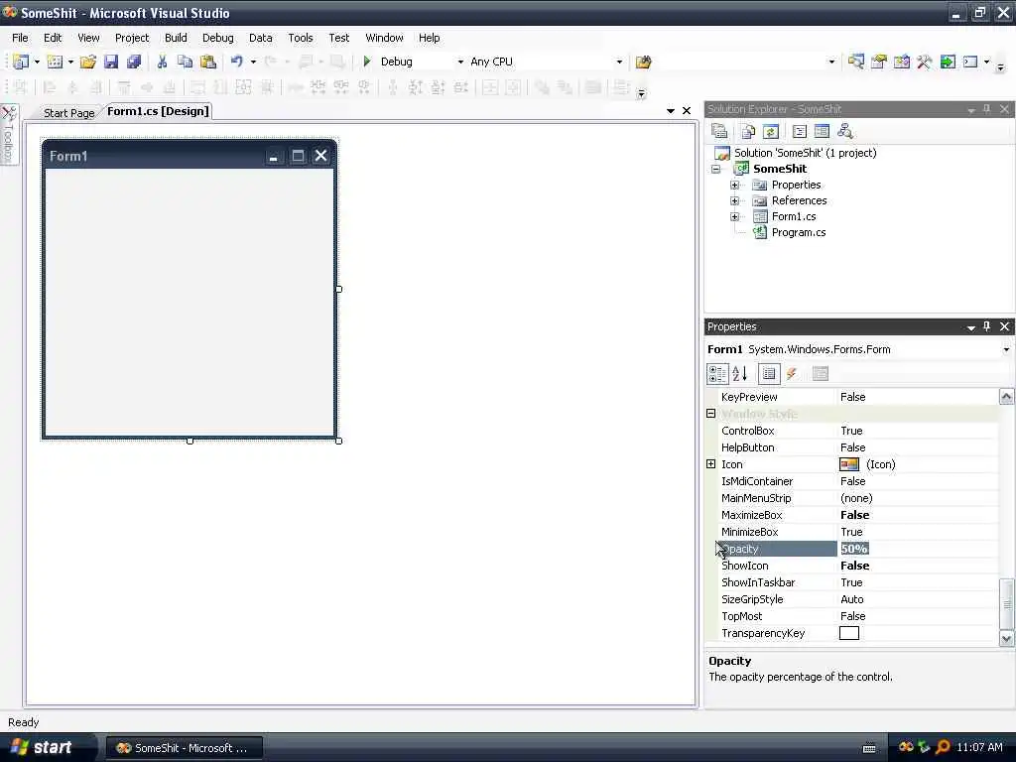Click the SomeShit taskbar button
This screenshot has width=1016, height=762.
[x=184, y=748]
